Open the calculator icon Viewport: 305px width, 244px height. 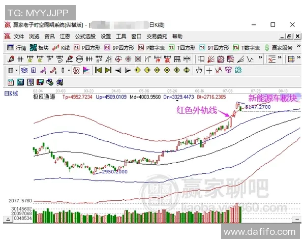pos(20,82)
